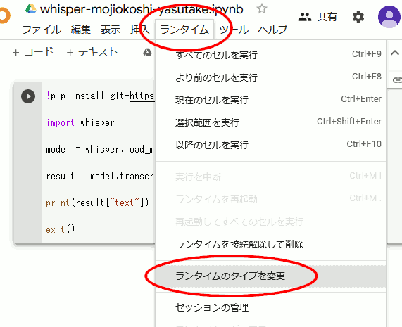
Task: Click the 'print(result["text"])' code line
Action: coord(97,203)
